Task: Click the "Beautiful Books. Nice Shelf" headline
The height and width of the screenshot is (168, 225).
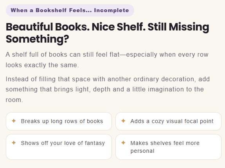Action: 107,33
